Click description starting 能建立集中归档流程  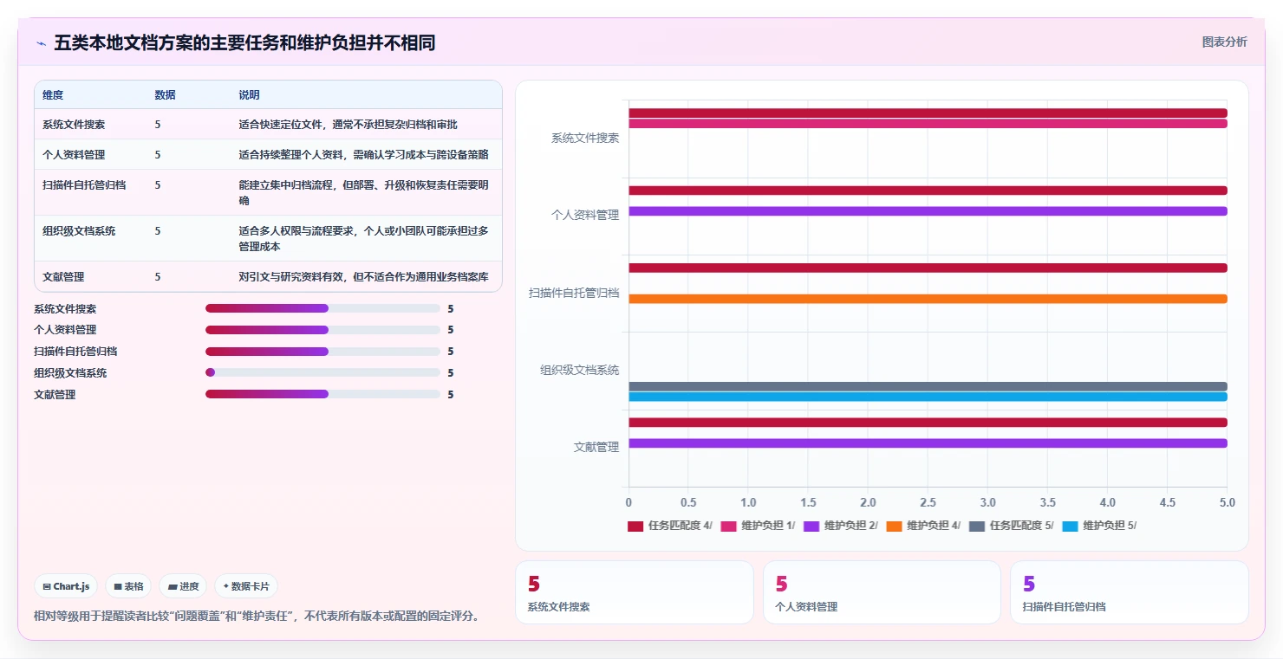364,193
